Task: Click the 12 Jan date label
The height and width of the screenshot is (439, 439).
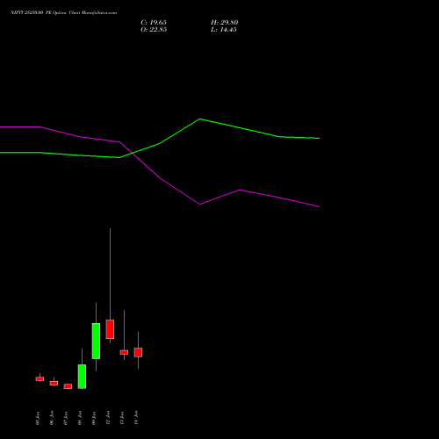Action: click(x=108, y=418)
